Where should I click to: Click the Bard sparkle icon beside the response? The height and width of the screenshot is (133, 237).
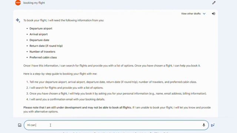[18, 20]
